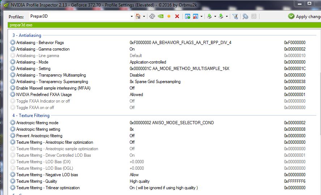Click gear icon for Texture filtering - Quality
Viewport: 321px width, 195px height.
click(x=13, y=181)
